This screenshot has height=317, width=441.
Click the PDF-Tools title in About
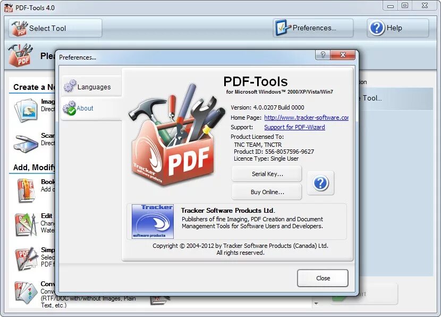256,81
